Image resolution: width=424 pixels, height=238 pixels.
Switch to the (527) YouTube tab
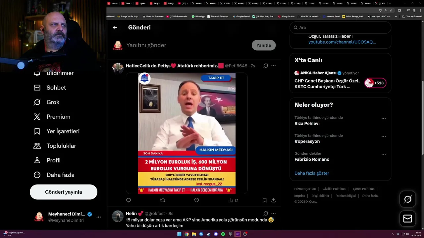pyautogui.click(x=183, y=3)
